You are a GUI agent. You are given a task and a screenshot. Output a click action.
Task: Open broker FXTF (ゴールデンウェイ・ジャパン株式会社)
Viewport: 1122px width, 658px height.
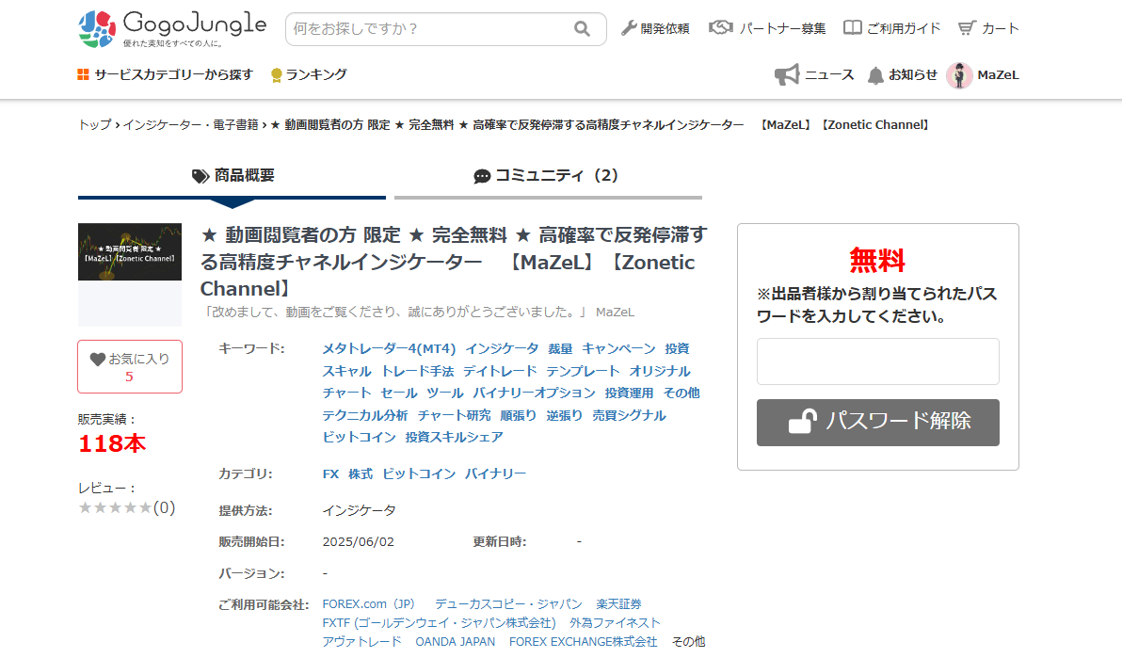click(439, 623)
